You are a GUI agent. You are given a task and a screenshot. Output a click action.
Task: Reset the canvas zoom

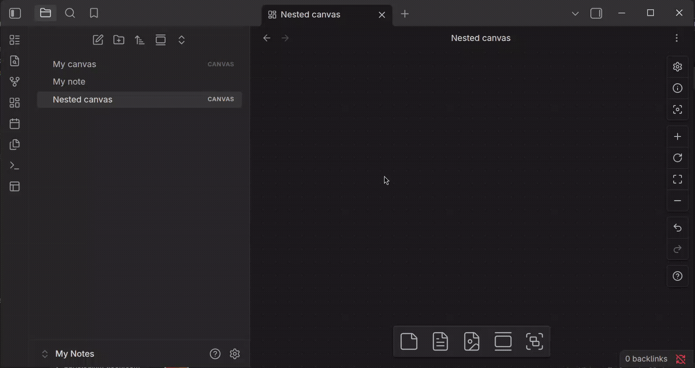click(678, 158)
